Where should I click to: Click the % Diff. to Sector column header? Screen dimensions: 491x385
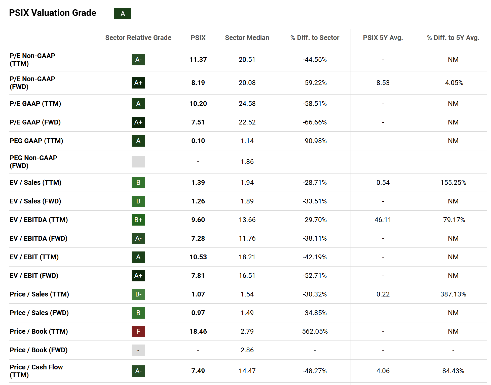(315, 38)
